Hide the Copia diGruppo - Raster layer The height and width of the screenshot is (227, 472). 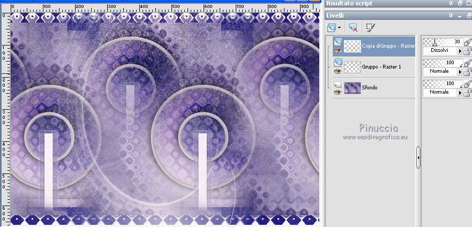[x=338, y=50]
